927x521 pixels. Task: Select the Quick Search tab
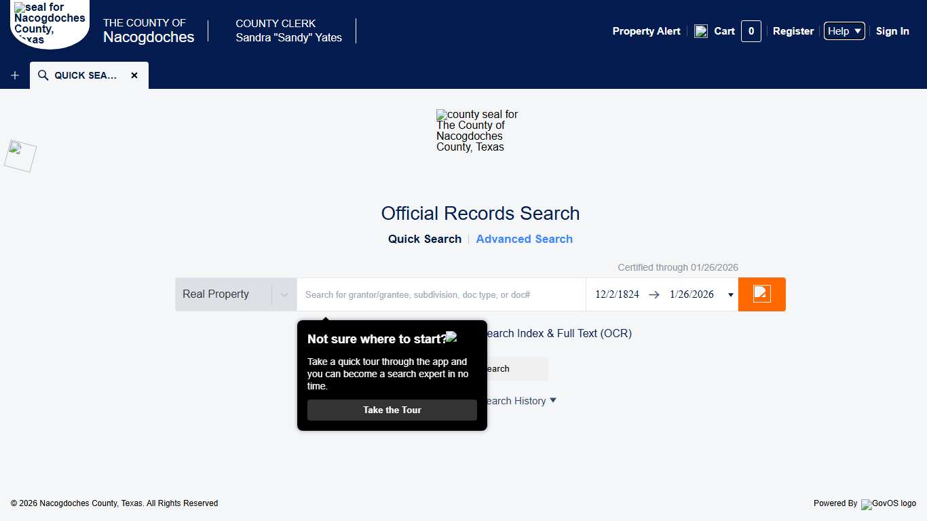(424, 239)
